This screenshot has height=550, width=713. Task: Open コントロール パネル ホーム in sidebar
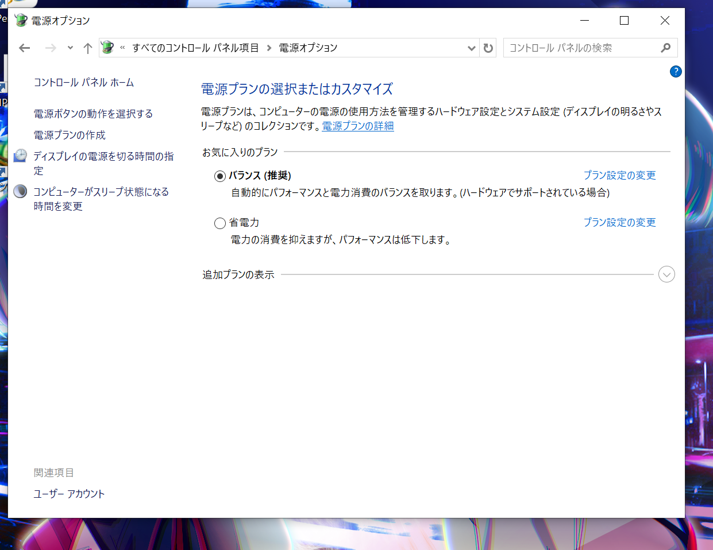[84, 83]
